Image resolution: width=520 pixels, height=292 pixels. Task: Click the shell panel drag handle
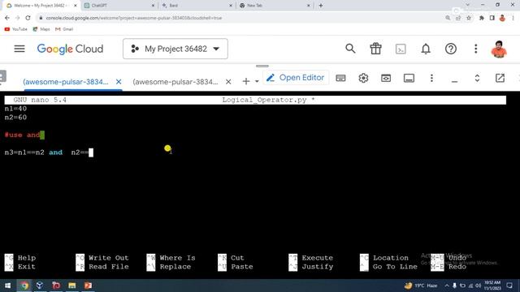pyautogui.click(x=262, y=67)
